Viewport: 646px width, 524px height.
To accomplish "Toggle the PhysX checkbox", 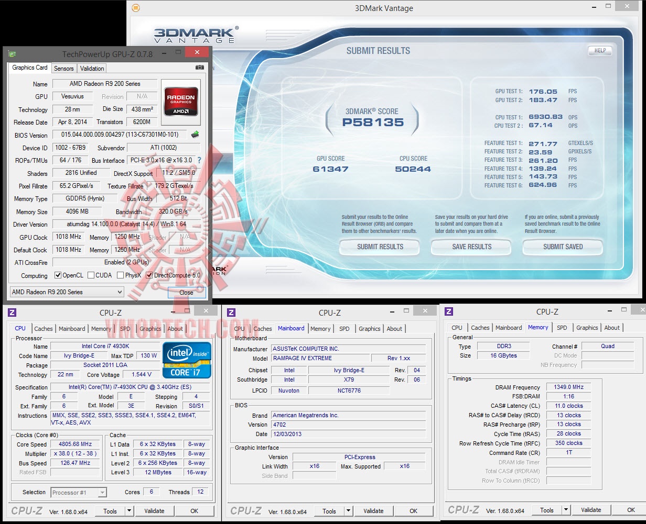I will (x=120, y=275).
